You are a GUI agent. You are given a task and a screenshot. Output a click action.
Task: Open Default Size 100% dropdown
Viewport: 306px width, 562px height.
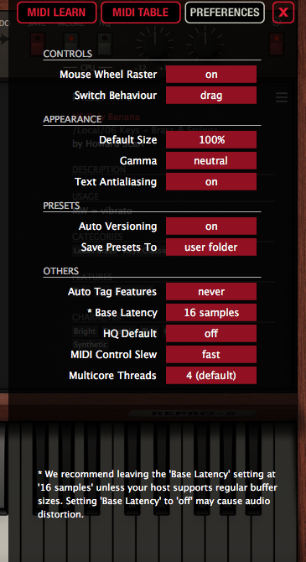[211, 139]
